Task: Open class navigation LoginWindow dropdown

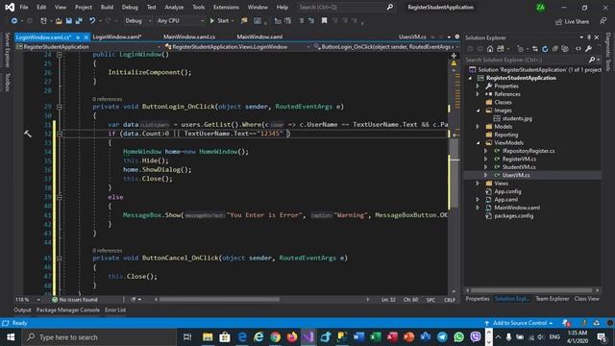Action: [237, 47]
